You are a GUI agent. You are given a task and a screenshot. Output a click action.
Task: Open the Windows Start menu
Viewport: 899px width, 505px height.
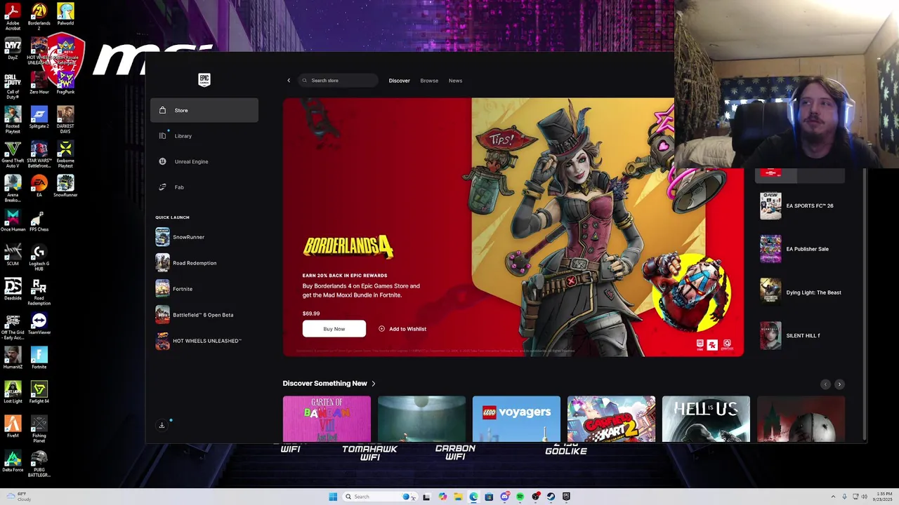point(333,497)
